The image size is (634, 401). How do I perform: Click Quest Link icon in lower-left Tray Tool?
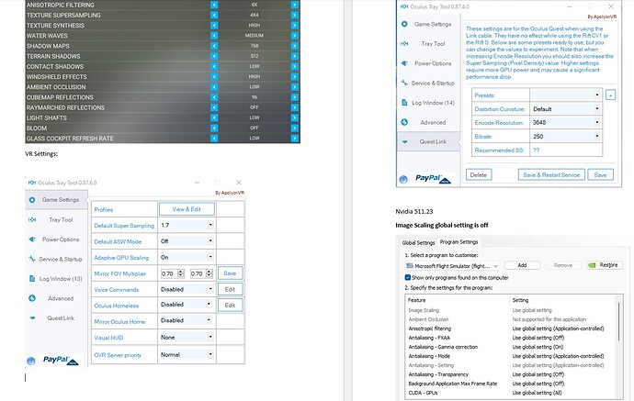pos(32,317)
